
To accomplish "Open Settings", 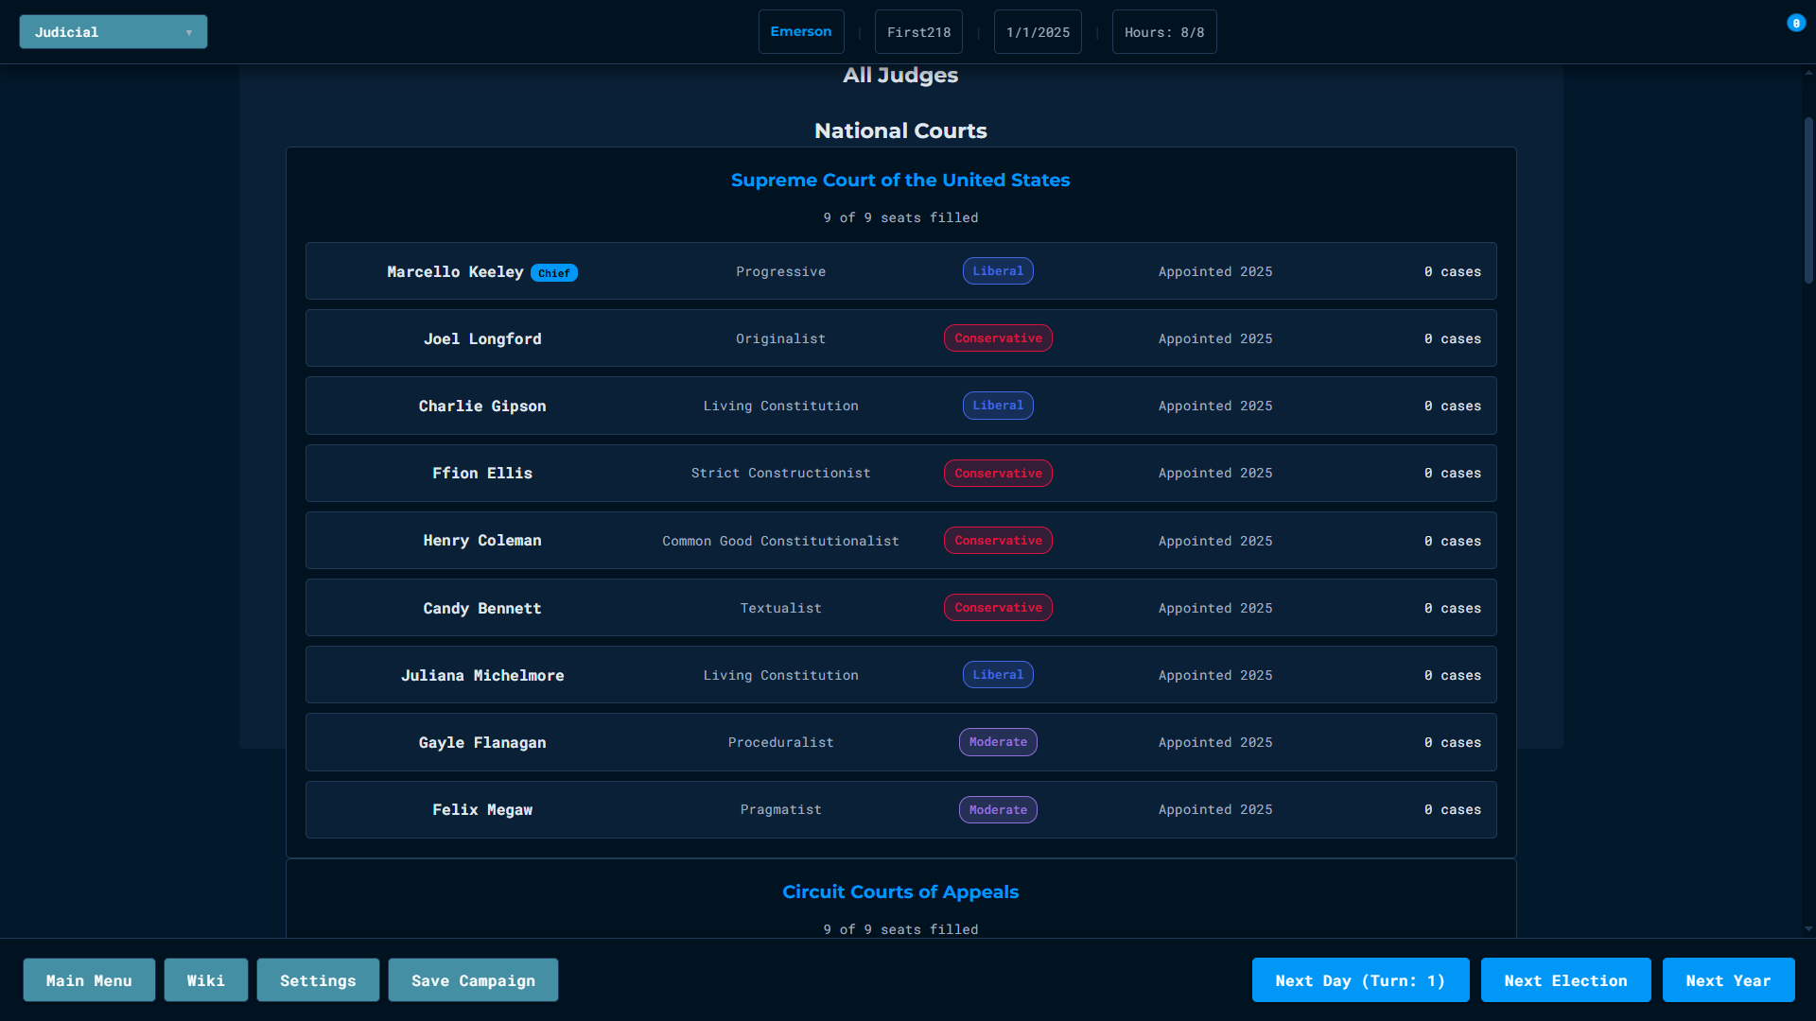I will point(318,980).
